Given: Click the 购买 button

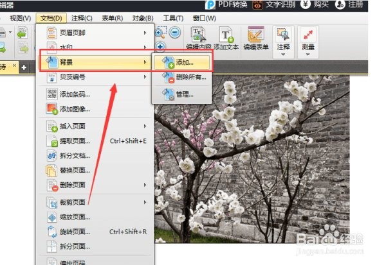Looking at the screenshot, I should [x=315, y=4].
